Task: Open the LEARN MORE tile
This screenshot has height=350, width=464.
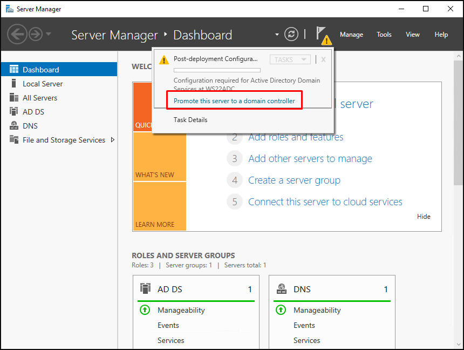Action: pos(160,206)
